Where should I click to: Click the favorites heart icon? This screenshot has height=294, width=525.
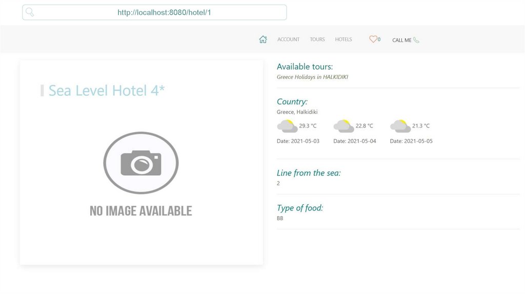[x=373, y=39]
